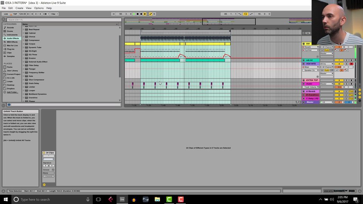Toggle the Follow arrow button

[x=113, y=14]
